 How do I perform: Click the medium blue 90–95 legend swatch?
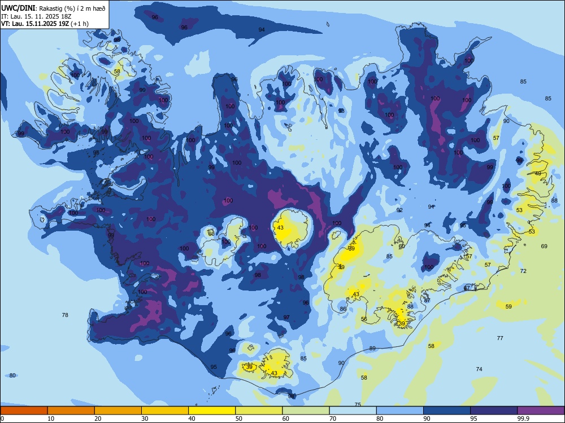coord(447,411)
